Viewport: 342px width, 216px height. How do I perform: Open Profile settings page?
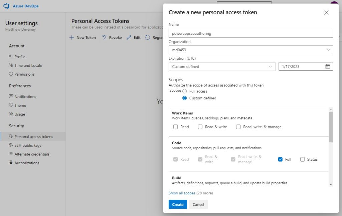click(20, 57)
